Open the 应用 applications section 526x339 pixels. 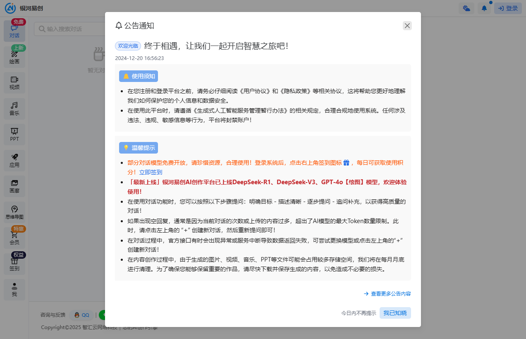(14, 160)
